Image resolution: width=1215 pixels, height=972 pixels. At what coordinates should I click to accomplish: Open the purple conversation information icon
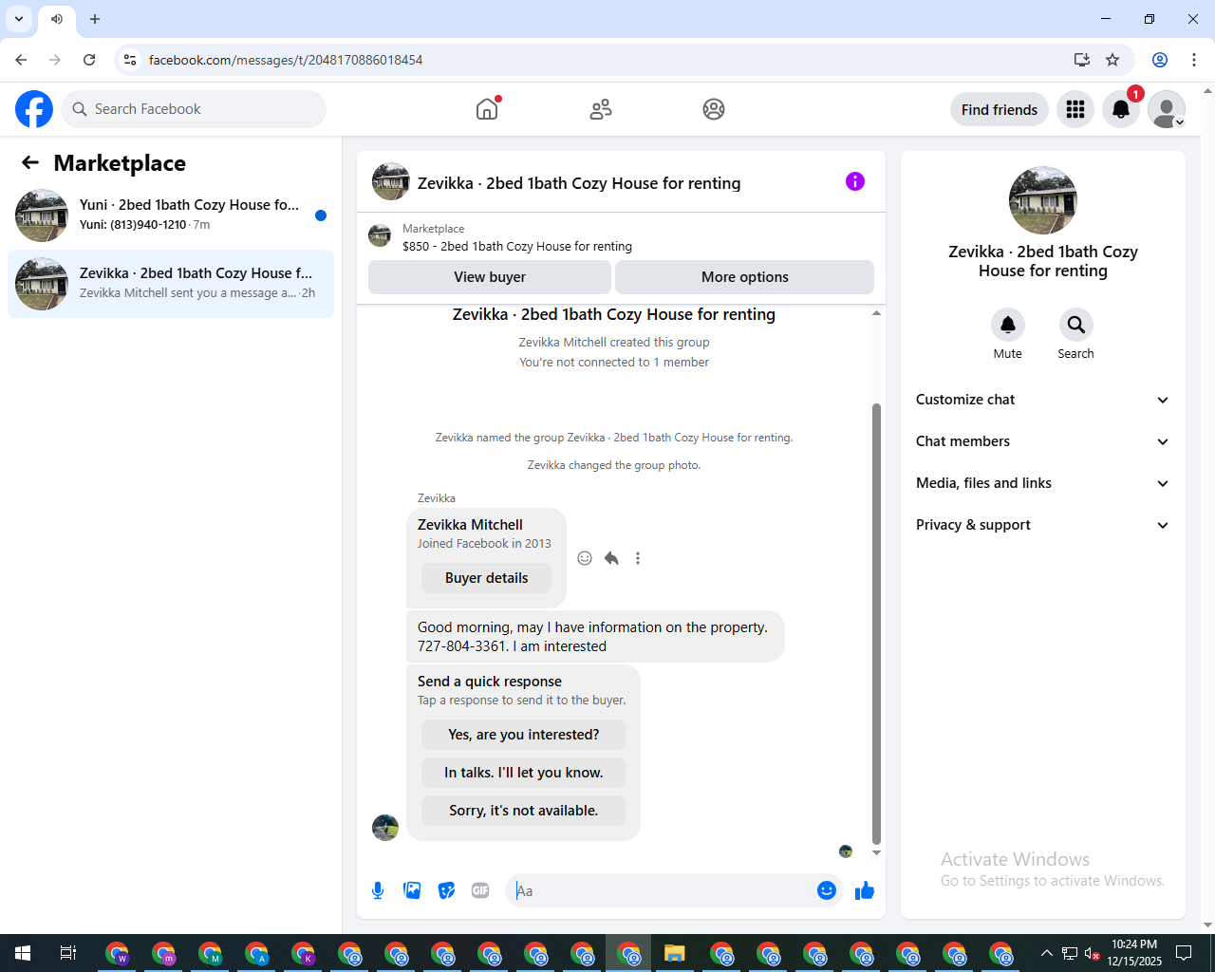click(x=855, y=181)
